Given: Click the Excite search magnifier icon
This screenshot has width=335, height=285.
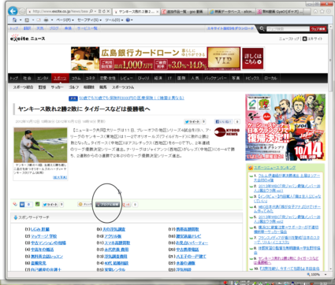Looking at the screenshot, I should [x=262, y=28].
